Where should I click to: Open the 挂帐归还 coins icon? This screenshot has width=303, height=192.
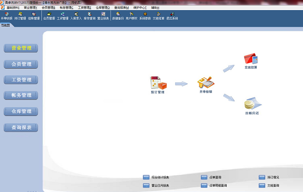click(x=252, y=104)
